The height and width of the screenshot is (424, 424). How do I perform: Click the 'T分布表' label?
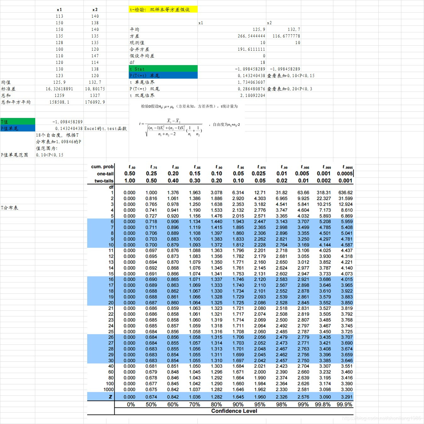click(9, 208)
